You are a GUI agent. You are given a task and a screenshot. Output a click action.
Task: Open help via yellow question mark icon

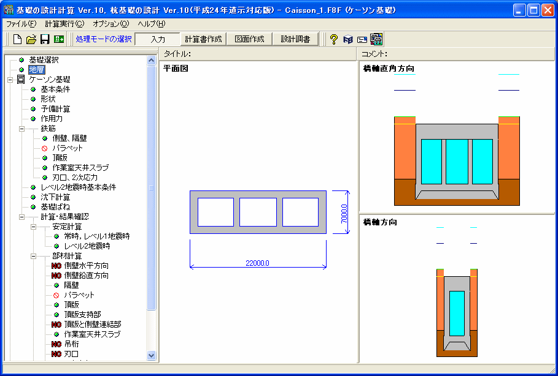333,39
